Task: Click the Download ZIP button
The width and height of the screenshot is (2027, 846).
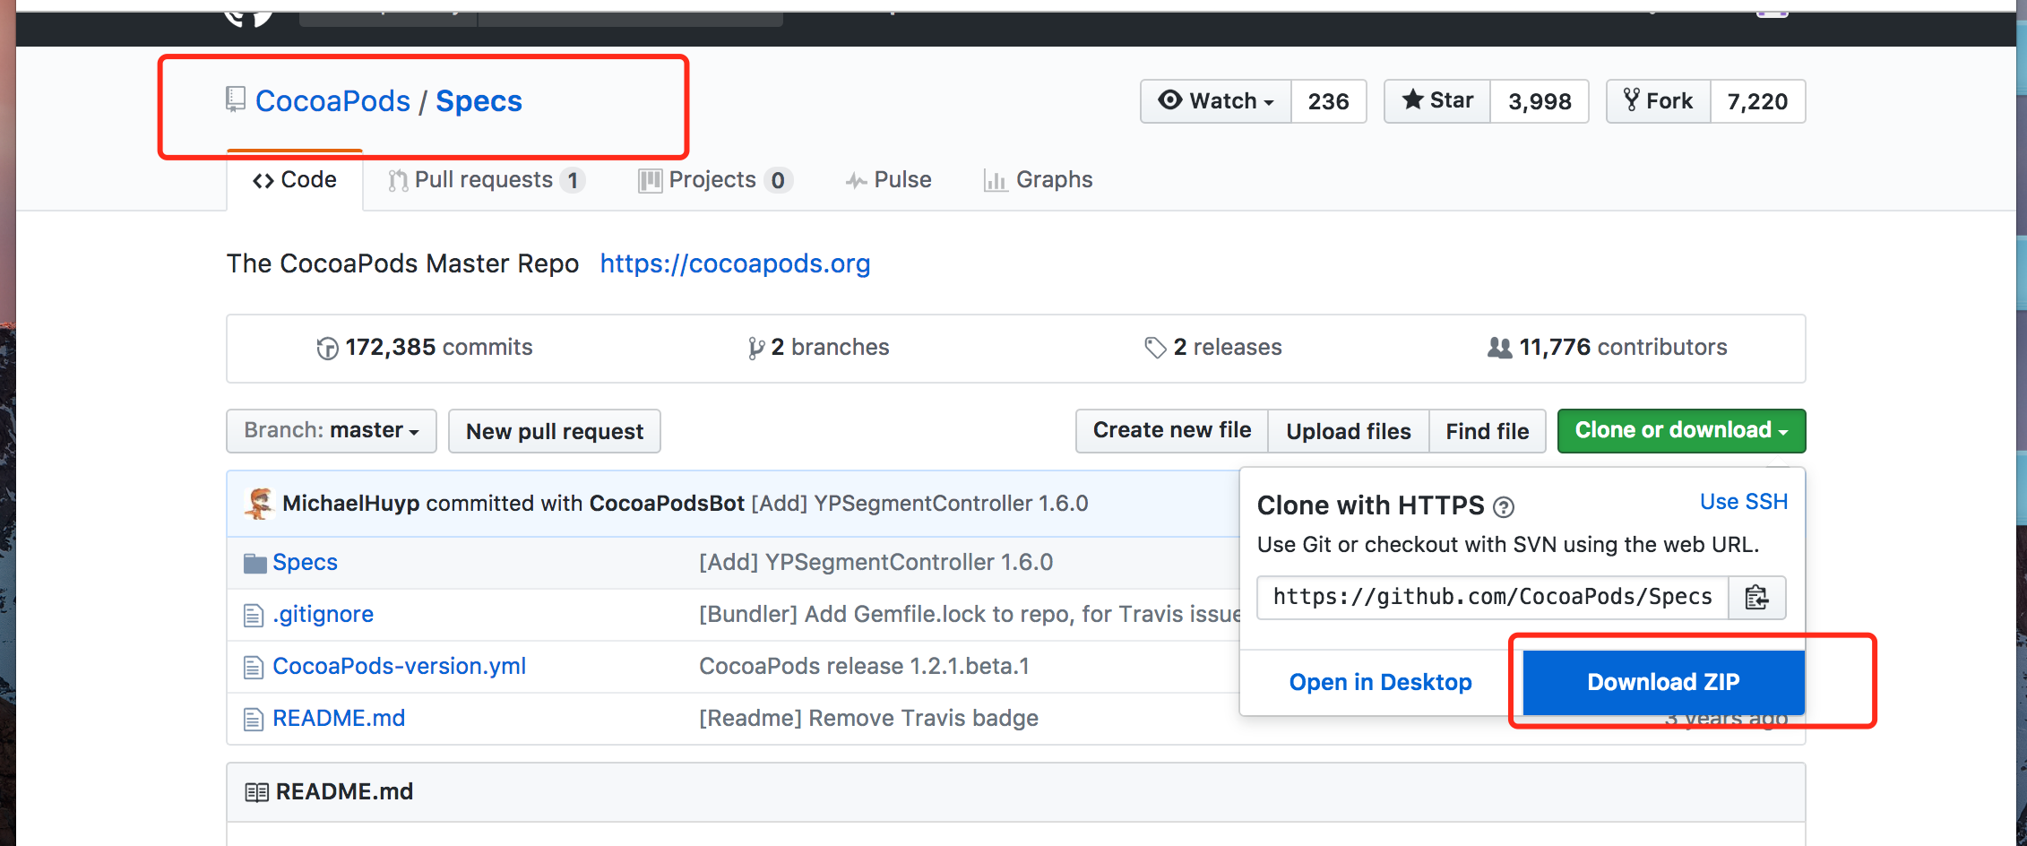Action: coord(1663,683)
